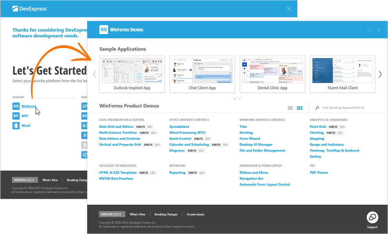Open the Pivot Grid demo
Image resolution: width=388 pixels, height=234 pixels.
[318, 127]
